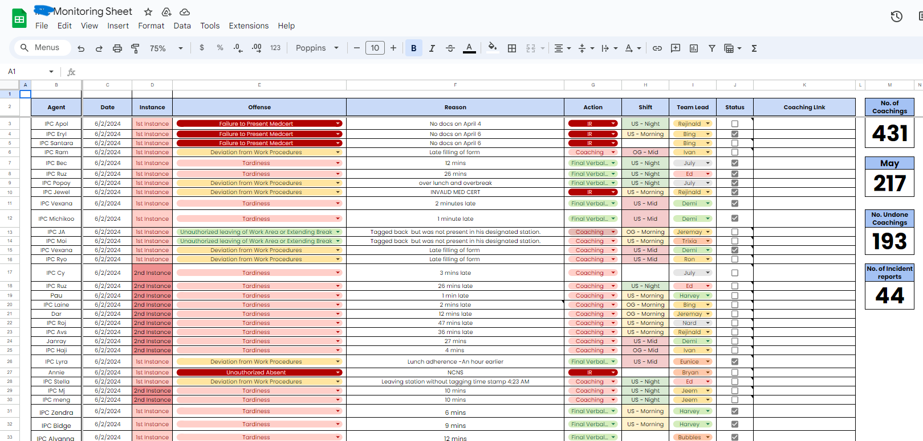Viewport: 923px width, 441px height.
Task: Click the Redo icon
Action: point(99,48)
